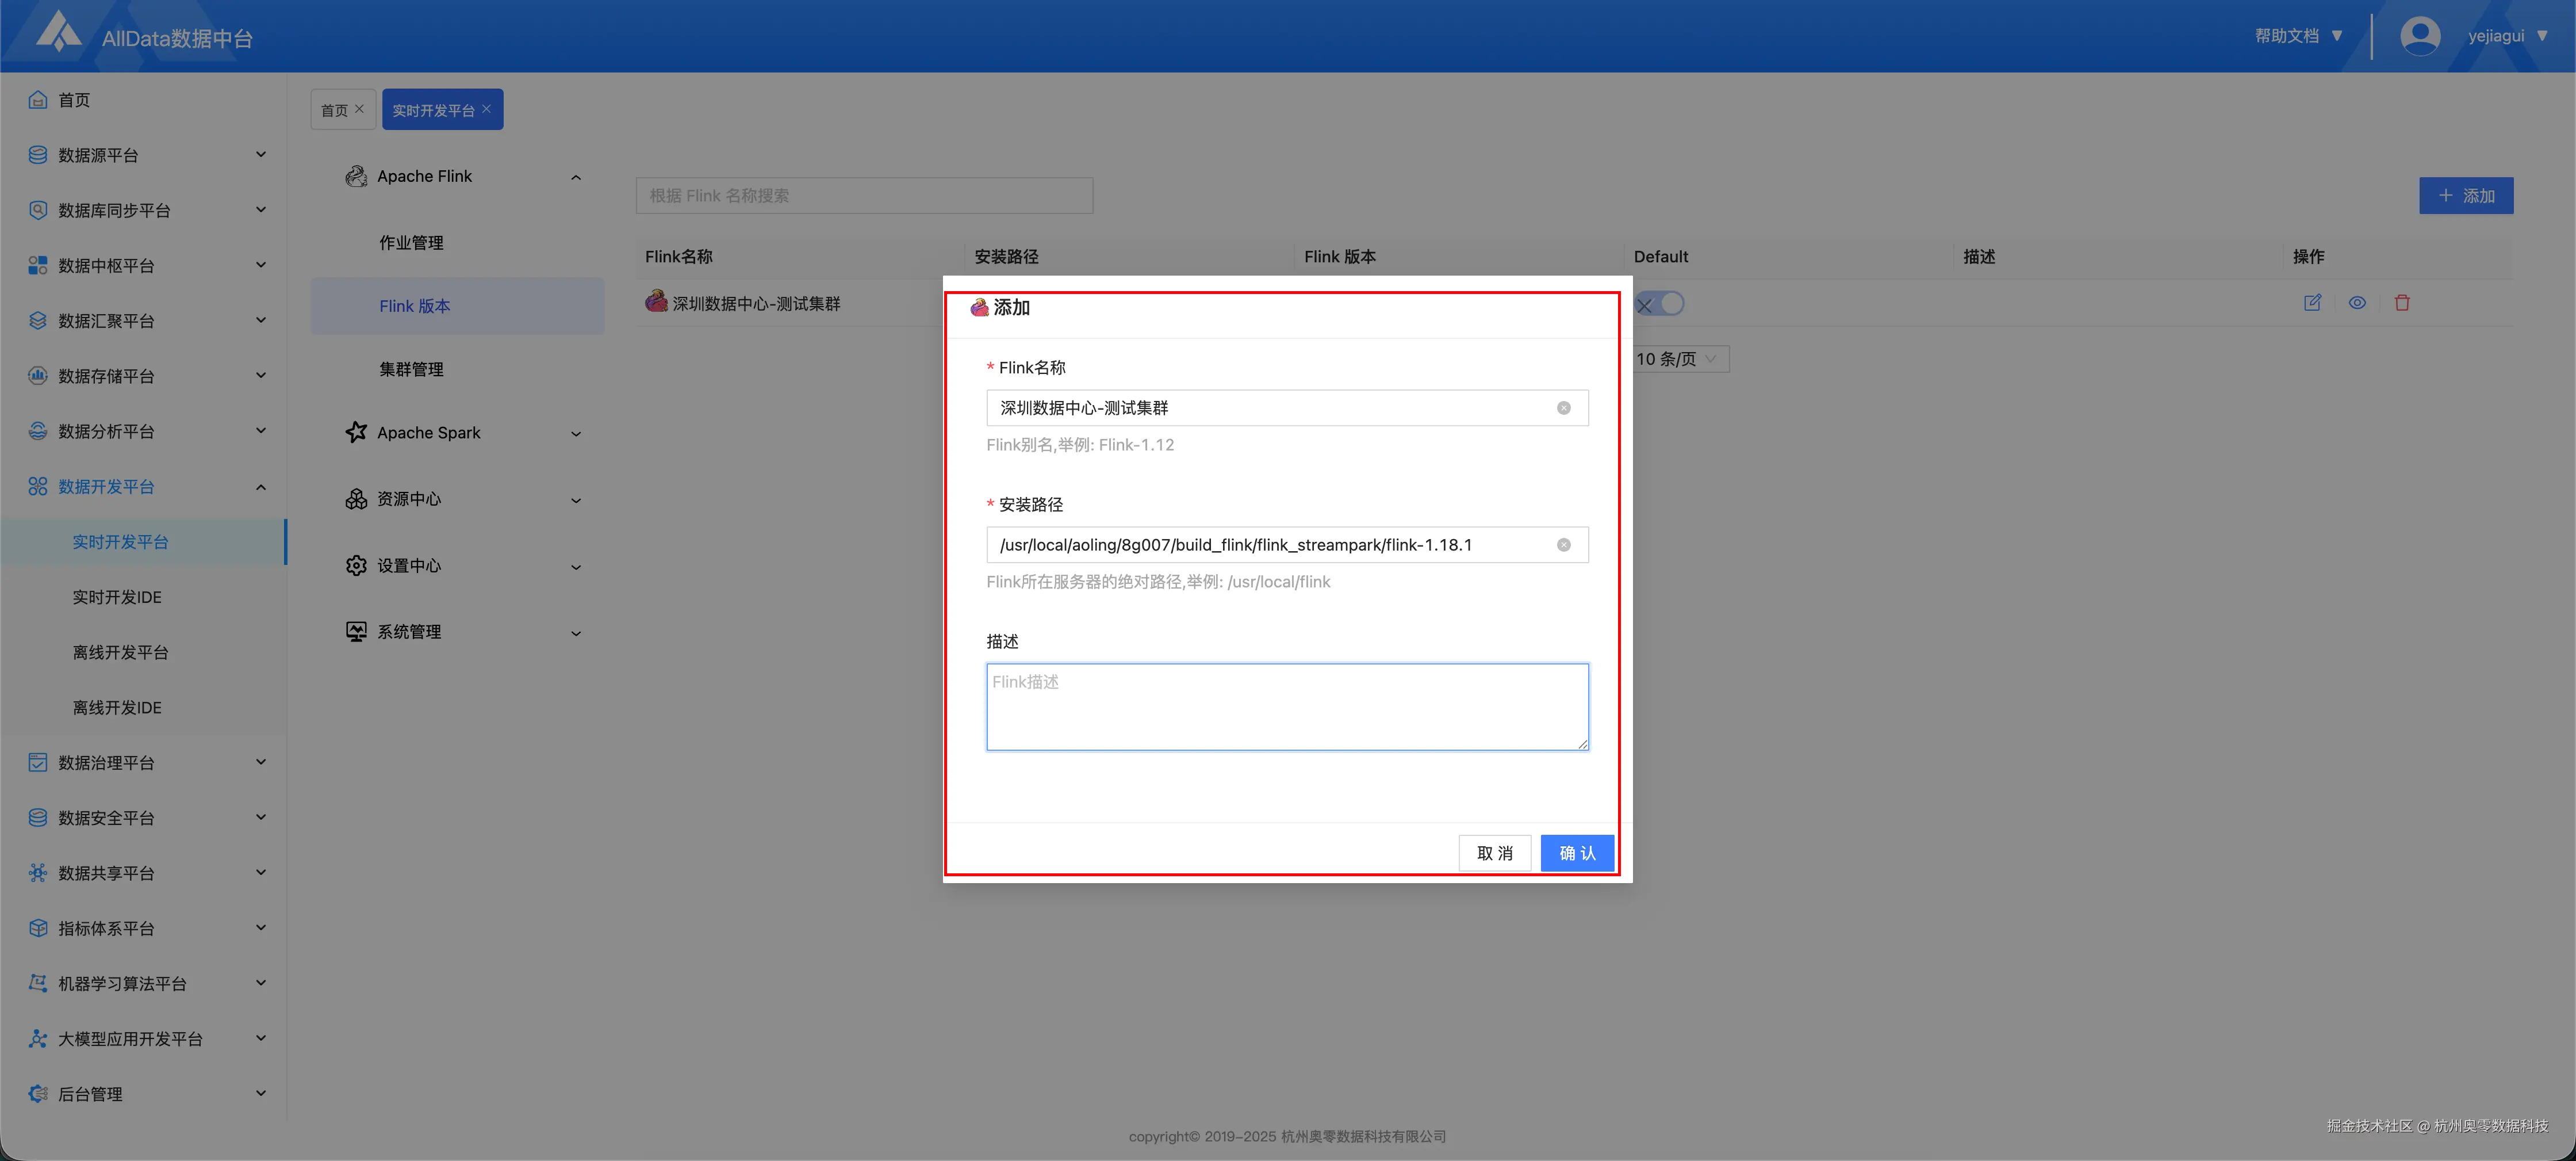
Task: Click the user avatar icon top right
Action: tap(2420, 34)
